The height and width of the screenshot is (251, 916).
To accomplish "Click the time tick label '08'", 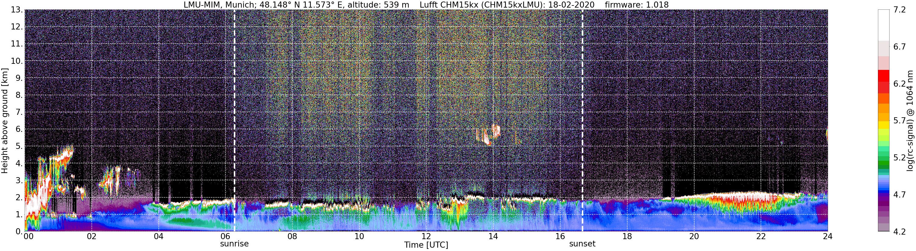I will click(292, 236).
